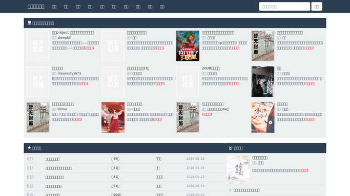Open the cover of a girl in a red skirt
350x196 pixels.
point(113,117)
